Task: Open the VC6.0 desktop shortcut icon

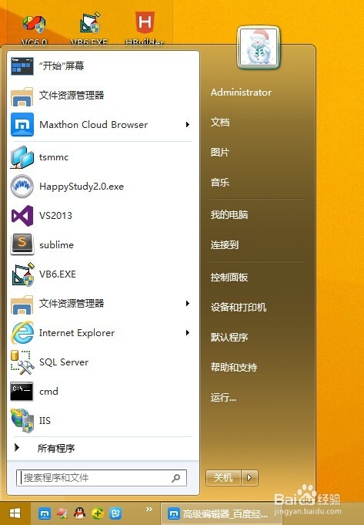Action: (x=34, y=25)
